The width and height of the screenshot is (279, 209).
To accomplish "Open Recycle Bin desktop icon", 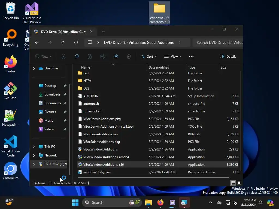I will tap(11, 11).
